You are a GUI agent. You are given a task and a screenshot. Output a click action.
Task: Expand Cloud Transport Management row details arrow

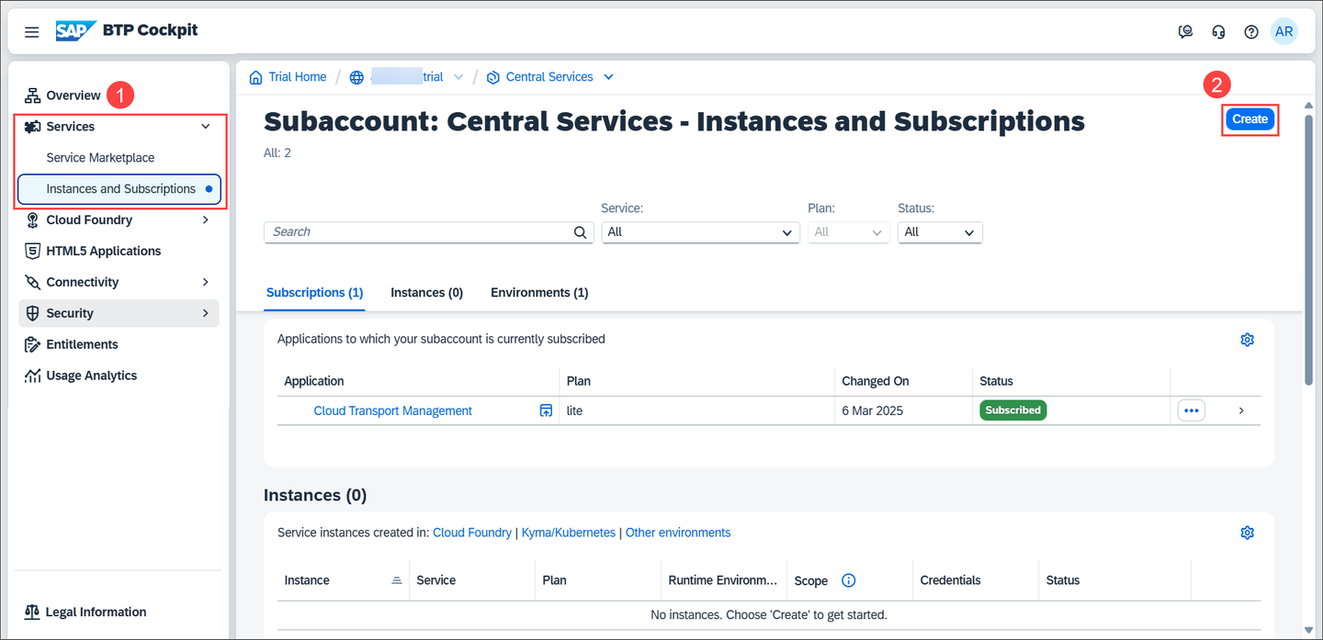click(1241, 410)
